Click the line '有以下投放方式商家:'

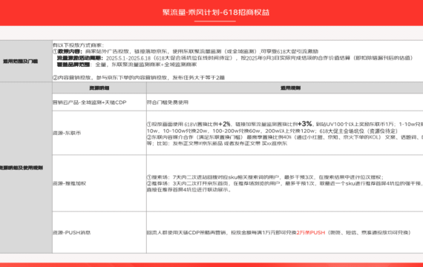tap(78, 45)
